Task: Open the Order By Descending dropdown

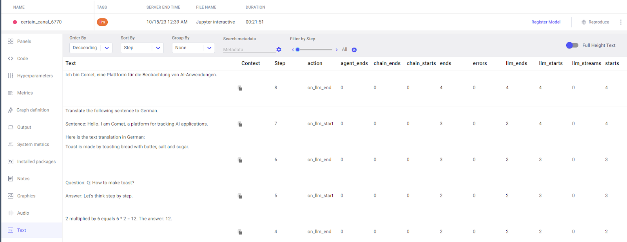Action: coord(91,48)
